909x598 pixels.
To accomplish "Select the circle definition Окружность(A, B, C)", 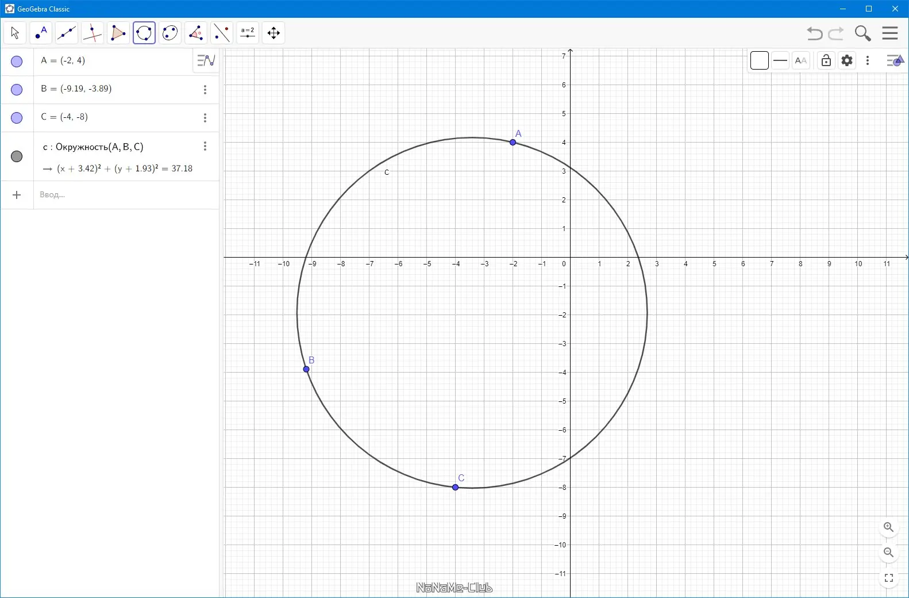I will click(93, 147).
